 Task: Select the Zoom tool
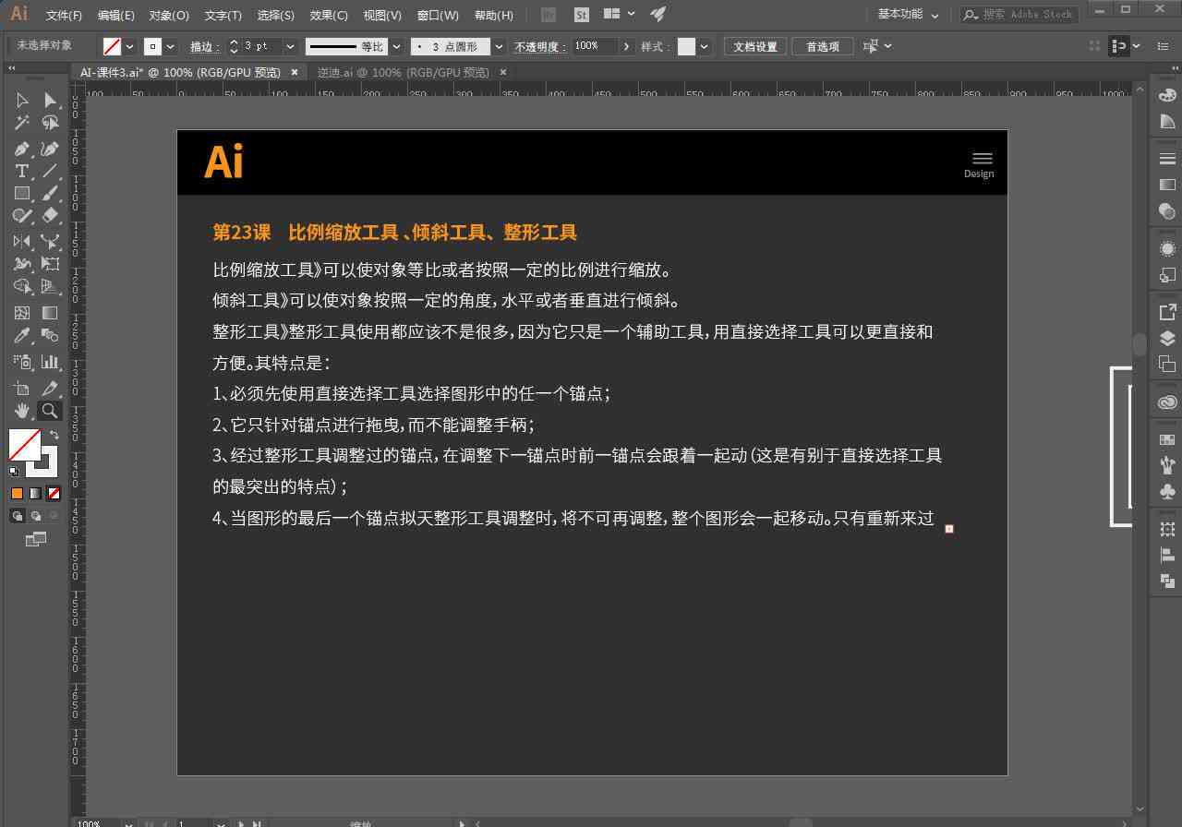(x=50, y=411)
